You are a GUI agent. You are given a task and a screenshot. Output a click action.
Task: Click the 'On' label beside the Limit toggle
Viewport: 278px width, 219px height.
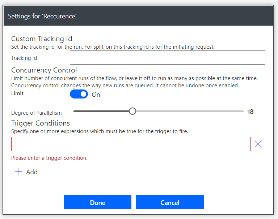click(x=96, y=95)
